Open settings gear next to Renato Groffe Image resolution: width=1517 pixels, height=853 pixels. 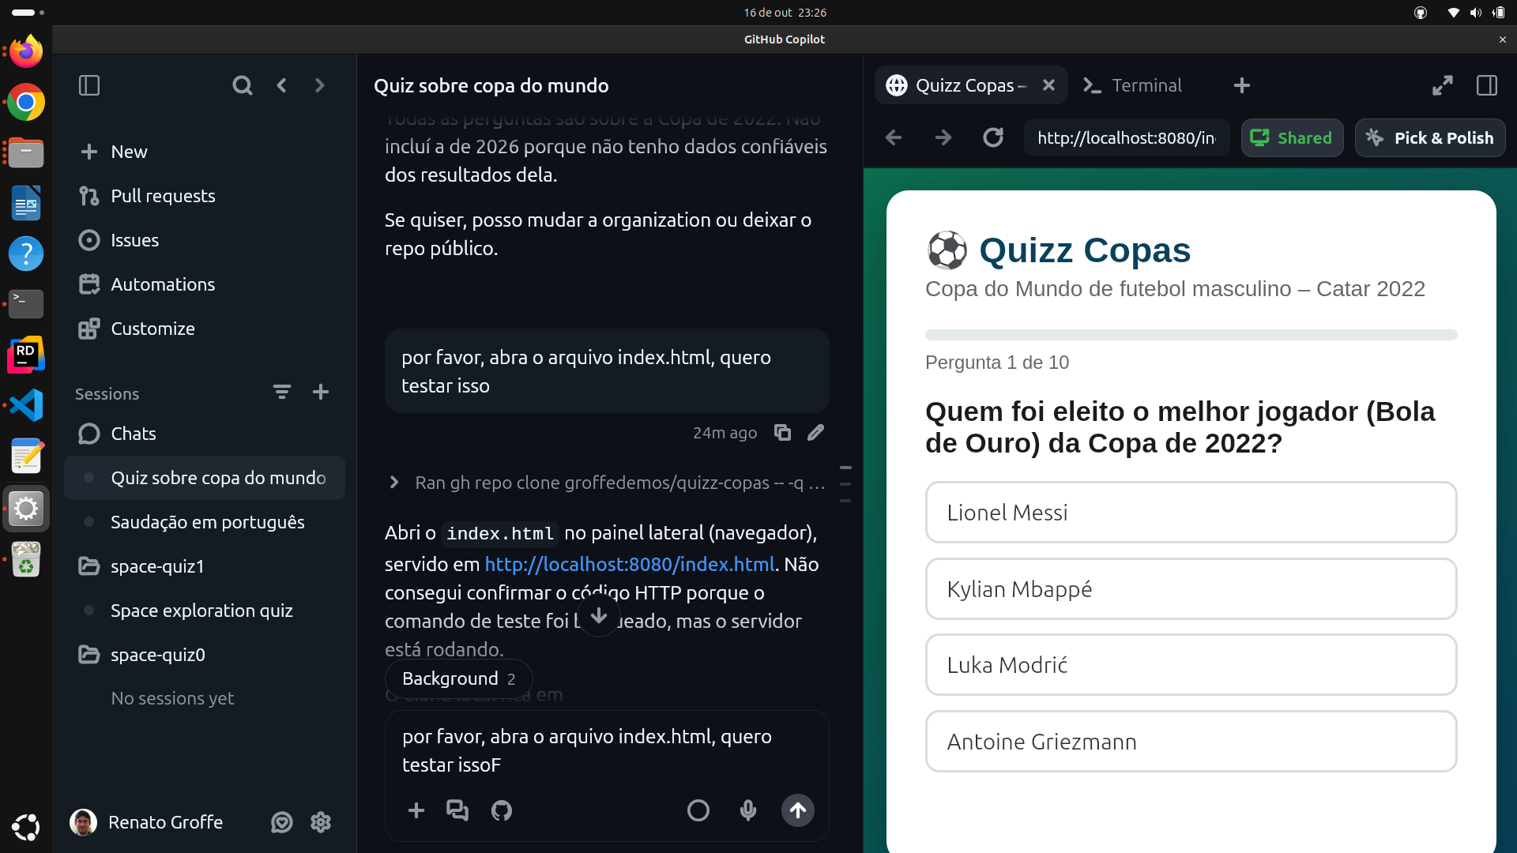pos(321,822)
